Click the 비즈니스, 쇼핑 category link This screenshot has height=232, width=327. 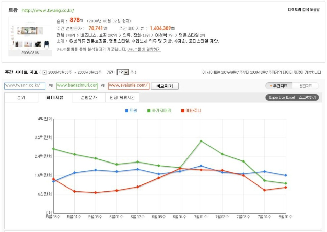pos(94,35)
